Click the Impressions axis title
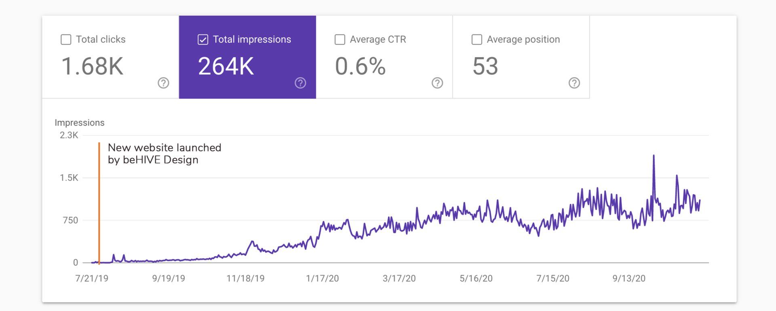The height and width of the screenshot is (311, 776). point(80,123)
